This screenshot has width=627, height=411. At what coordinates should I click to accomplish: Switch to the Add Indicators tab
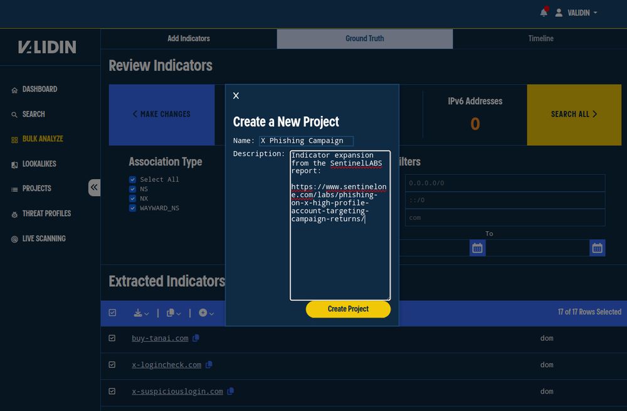[x=189, y=39]
